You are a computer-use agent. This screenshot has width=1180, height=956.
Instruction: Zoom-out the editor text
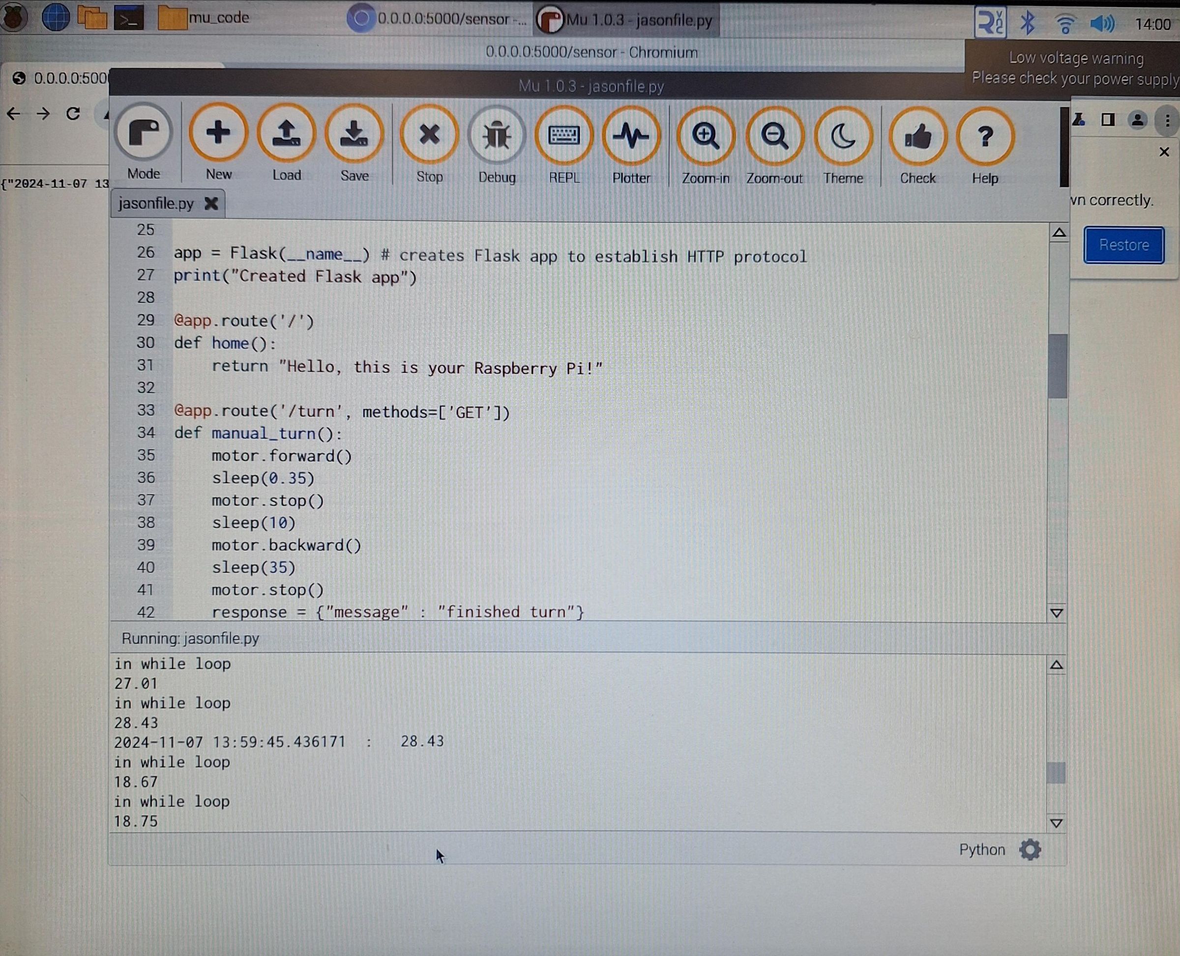point(774,146)
